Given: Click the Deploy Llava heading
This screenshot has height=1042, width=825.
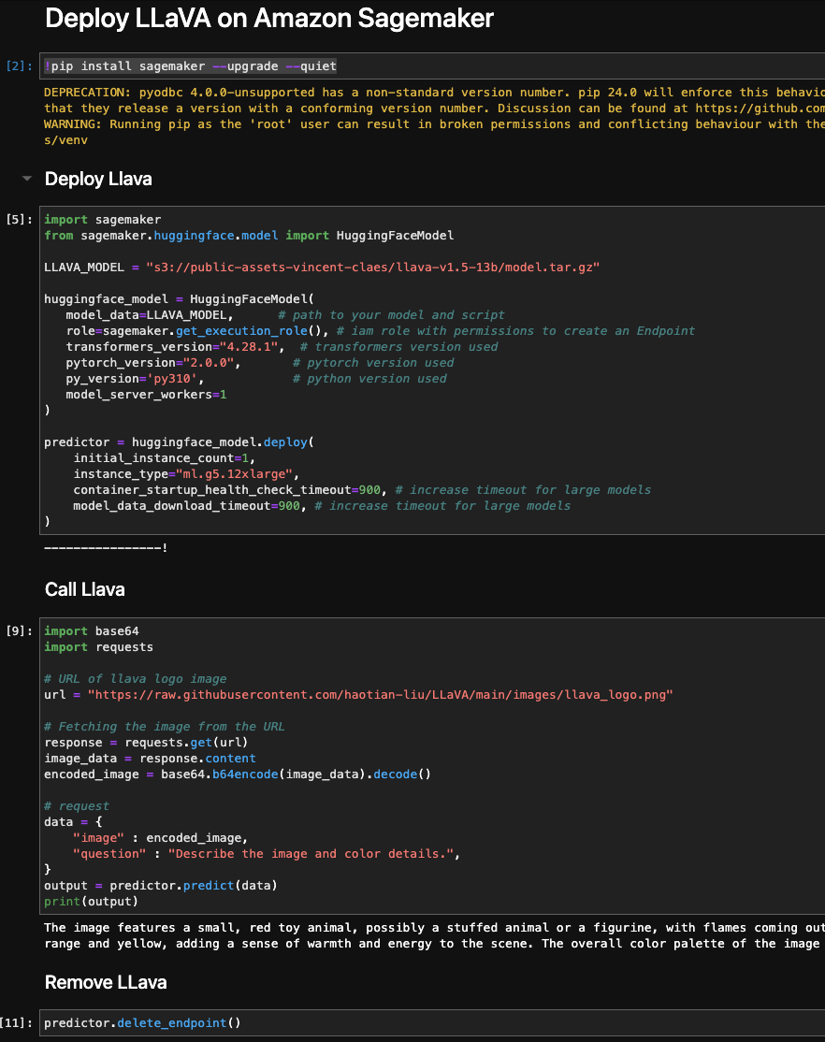Looking at the screenshot, I should pyautogui.click(x=98, y=179).
